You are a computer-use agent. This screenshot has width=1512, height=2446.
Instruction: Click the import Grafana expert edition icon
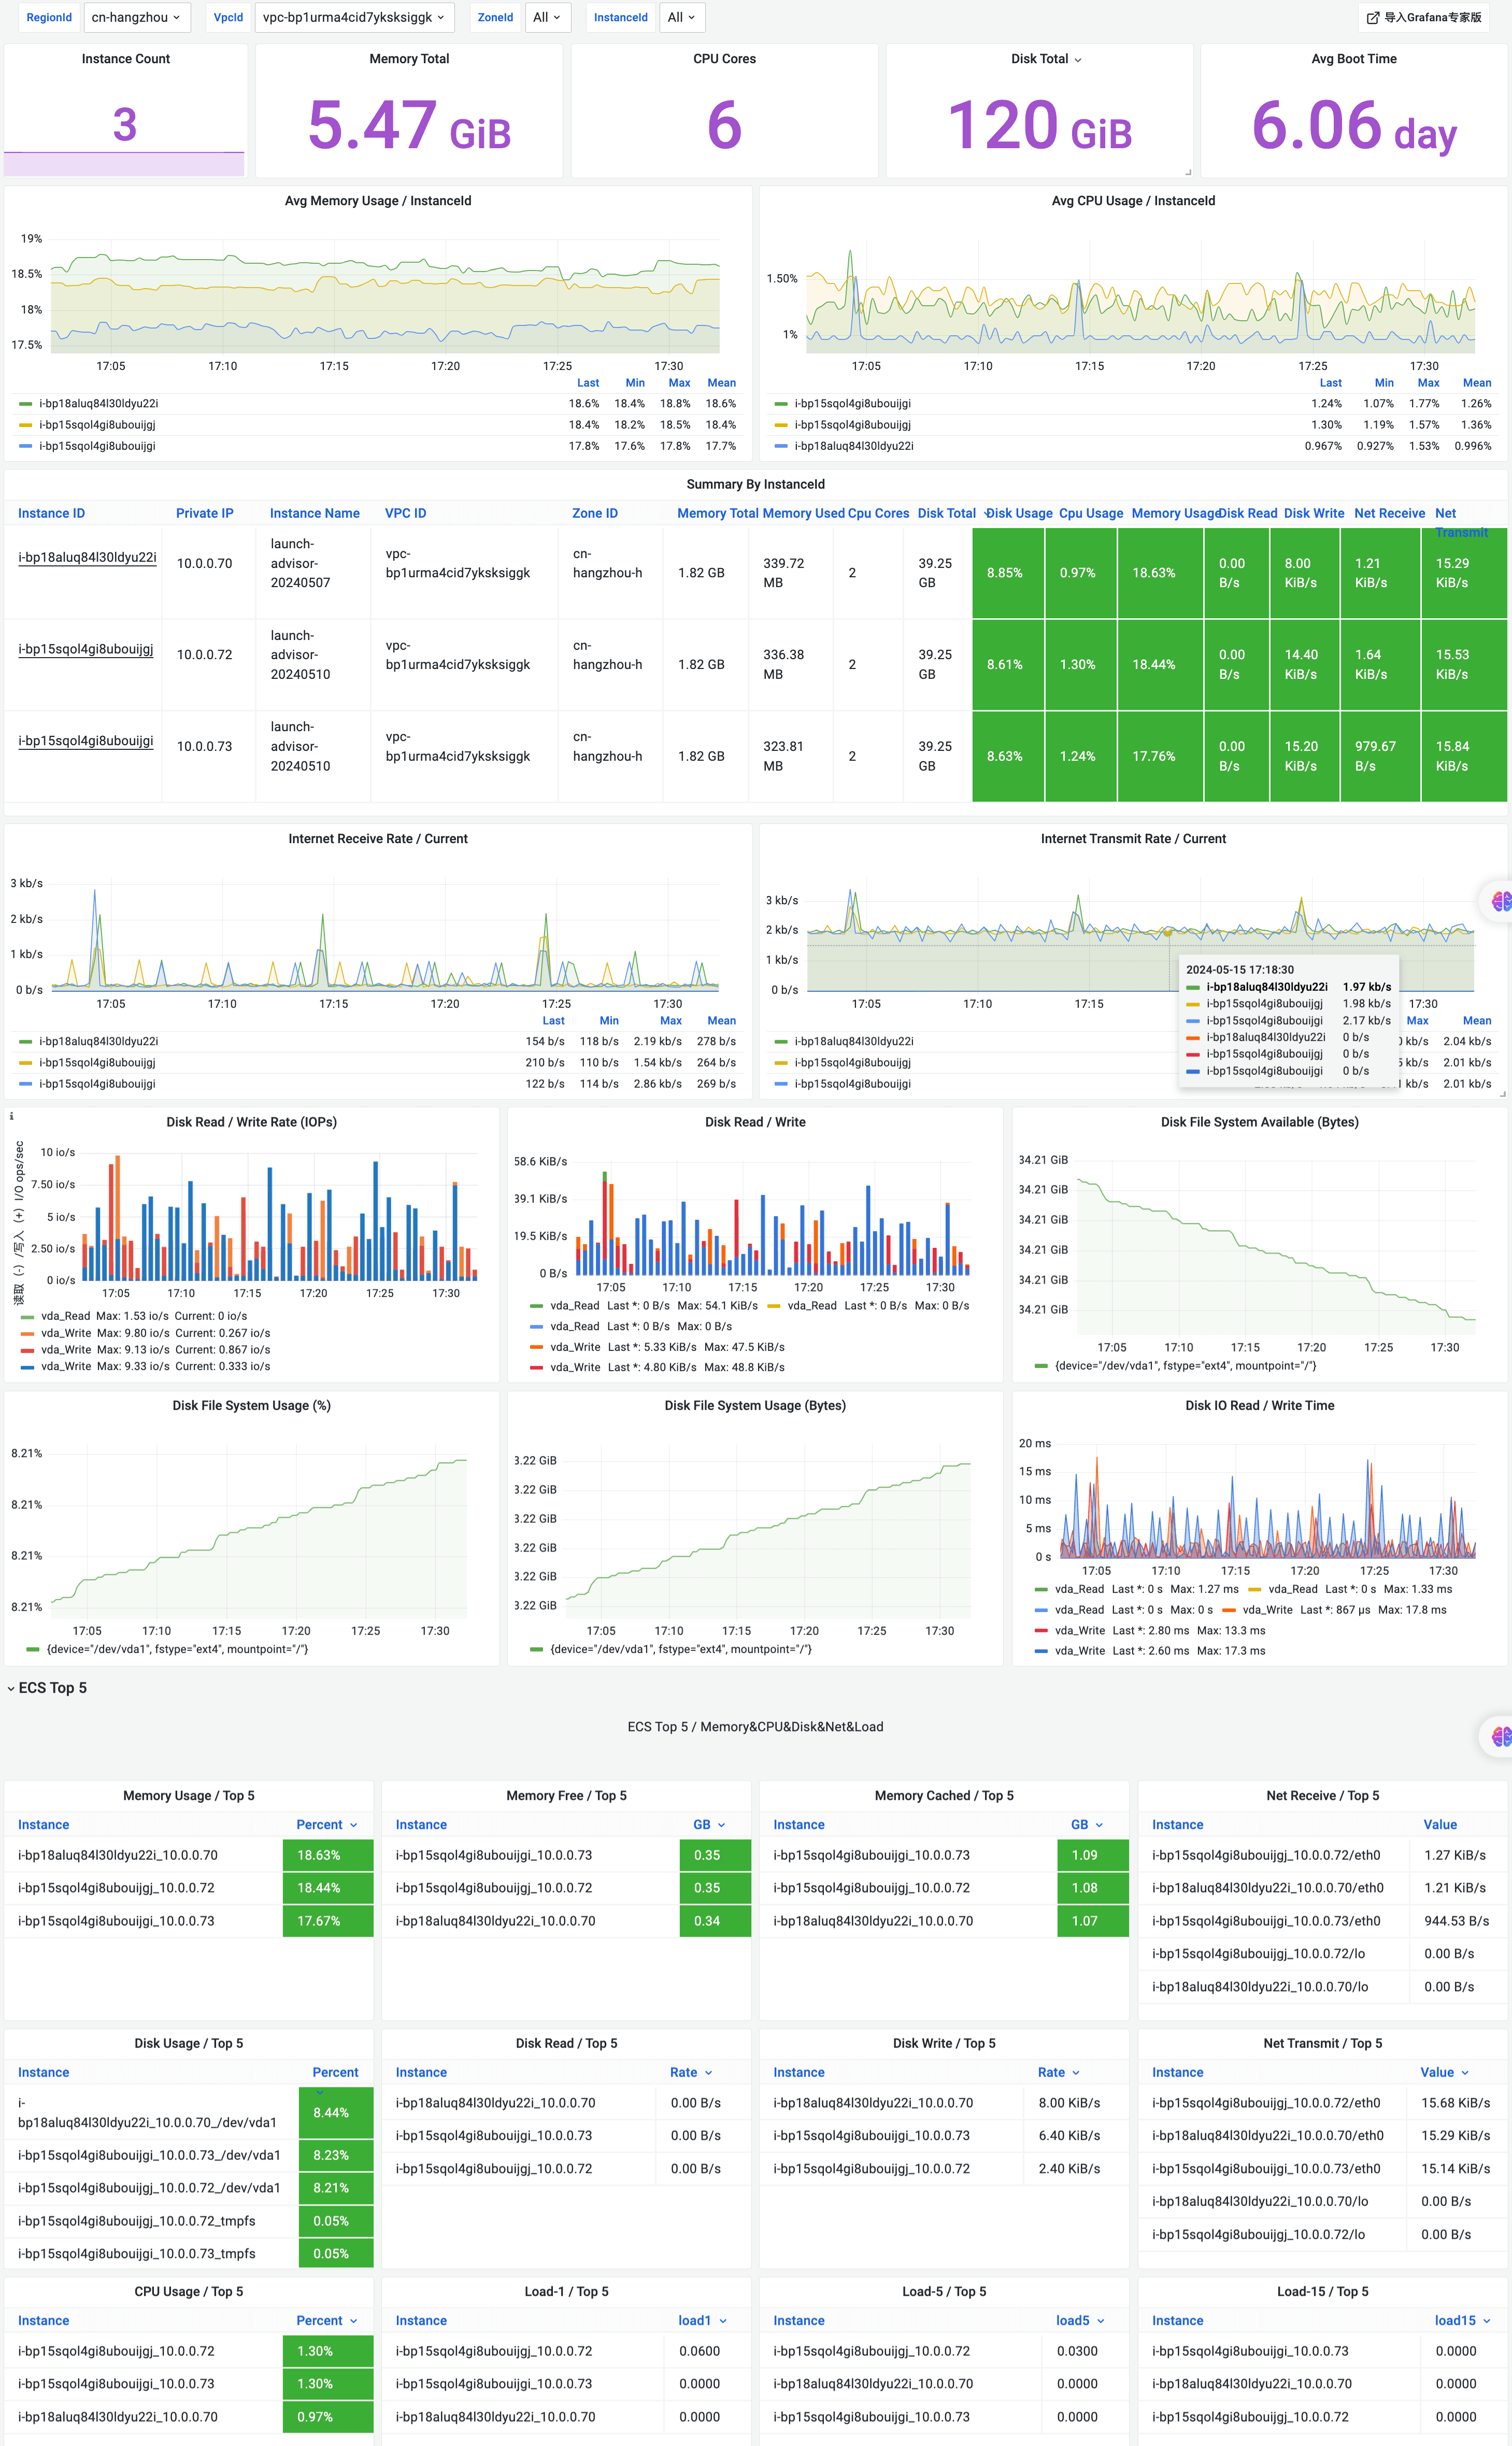coord(1372,17)
